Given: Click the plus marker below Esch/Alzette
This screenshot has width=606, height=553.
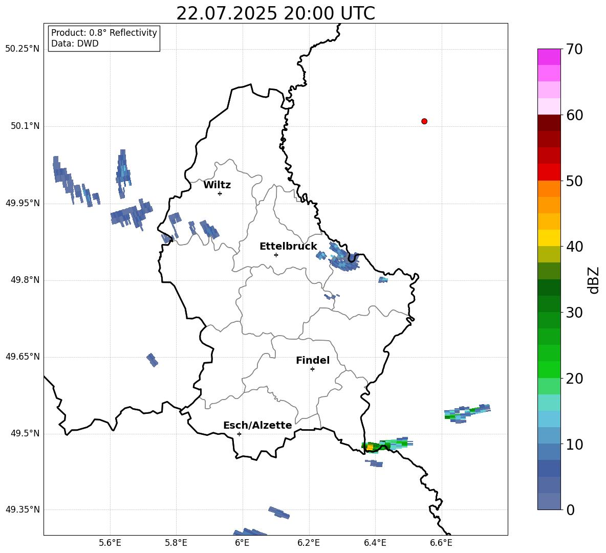Looking at the screenshot, I should click(239, 434).
